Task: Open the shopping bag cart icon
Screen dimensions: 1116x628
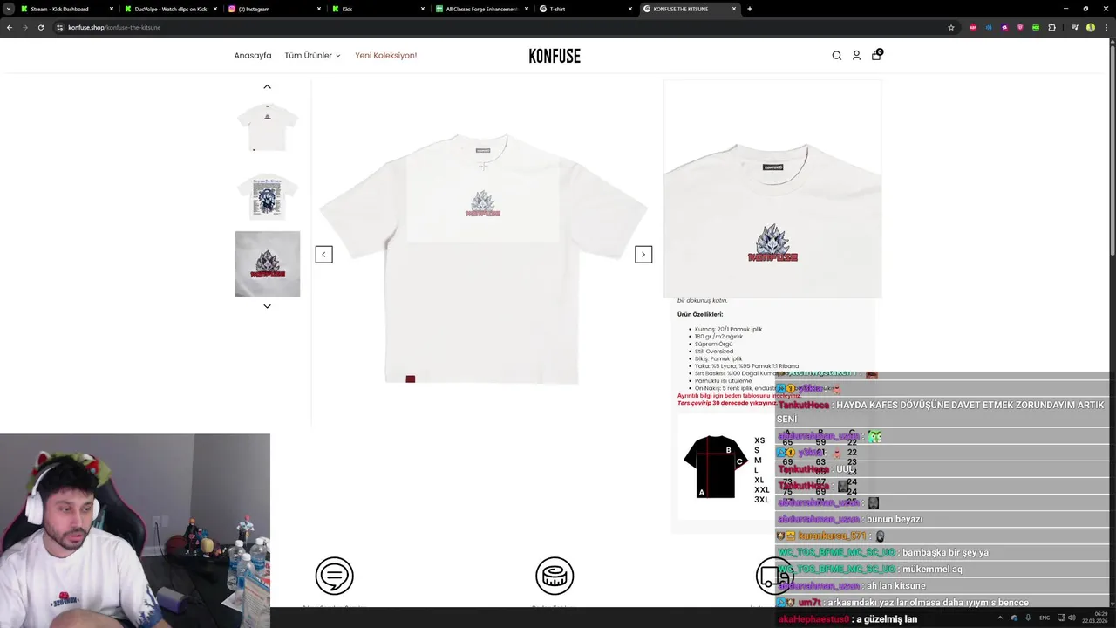Action: [x=877, y=55]
